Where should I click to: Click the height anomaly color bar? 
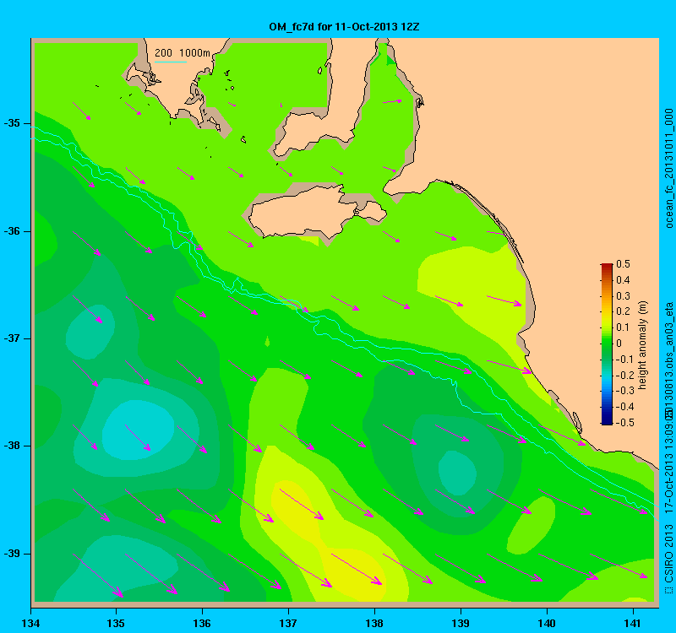(606, 344)
